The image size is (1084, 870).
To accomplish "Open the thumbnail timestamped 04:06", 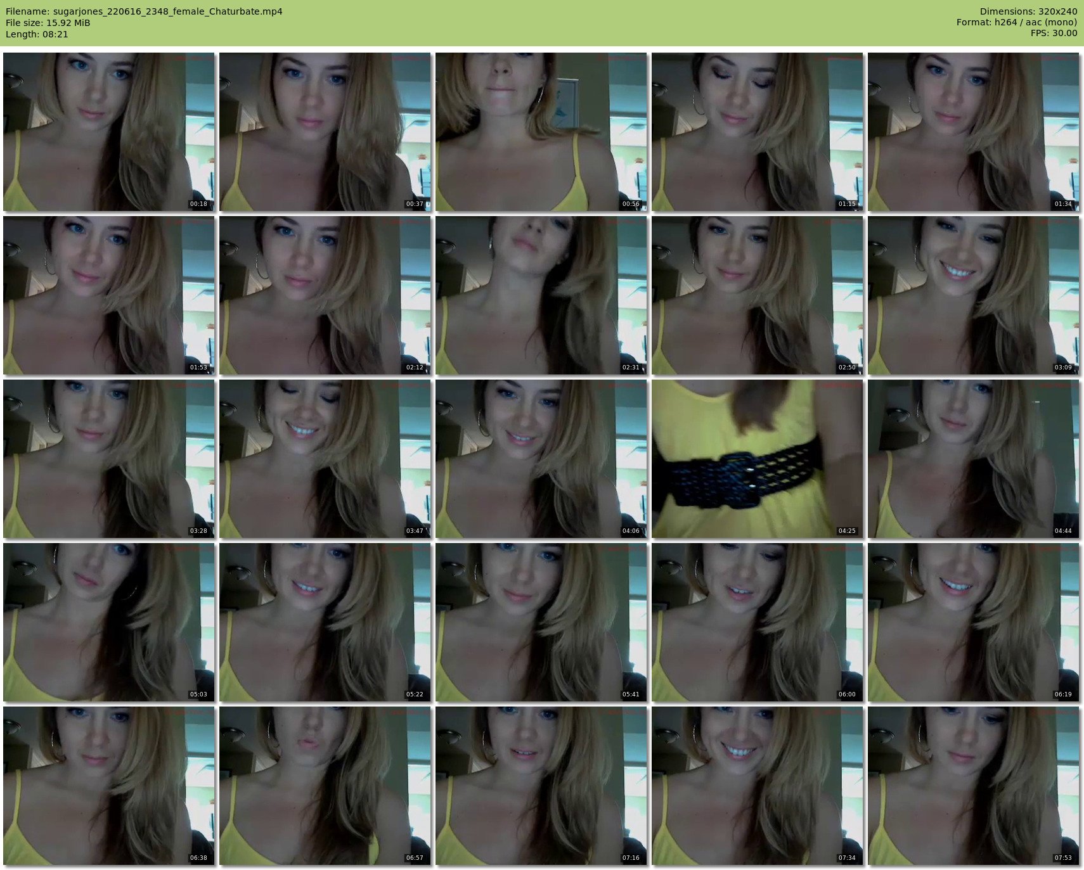I will (541, 459).
